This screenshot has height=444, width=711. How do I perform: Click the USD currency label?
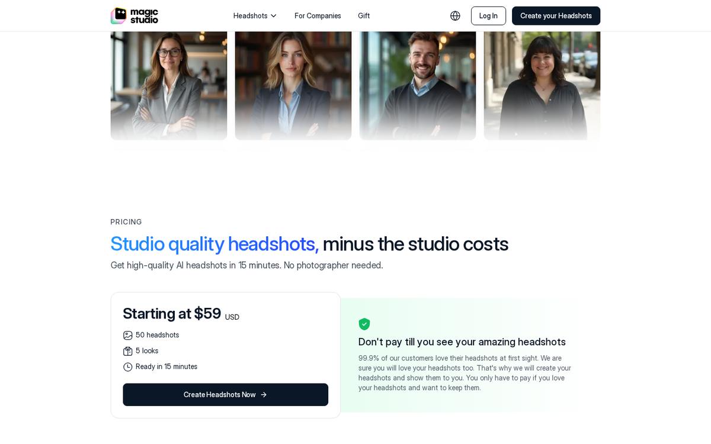[232, 317]
